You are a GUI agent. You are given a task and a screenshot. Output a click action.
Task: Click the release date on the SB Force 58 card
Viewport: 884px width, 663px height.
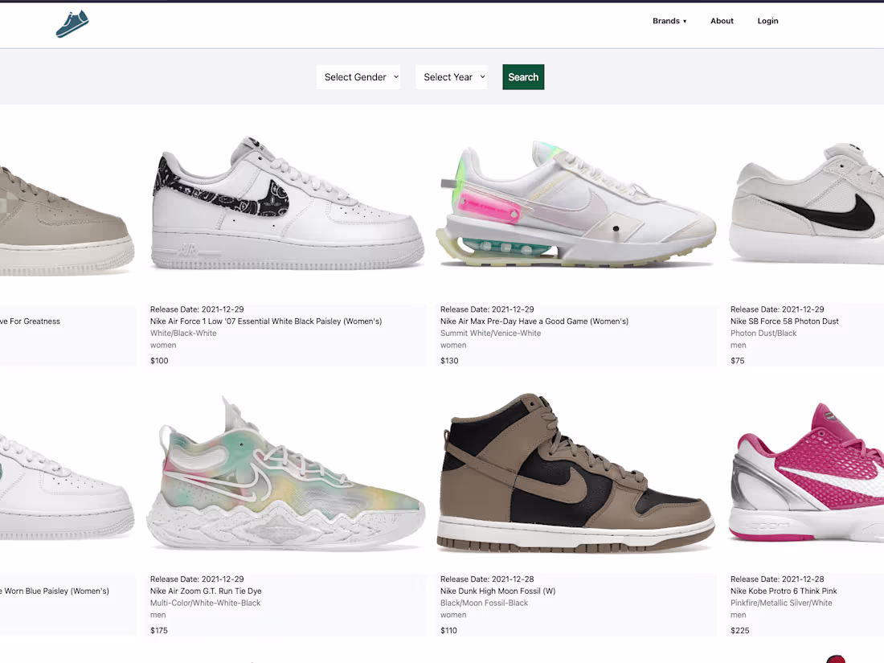pos(776,309)
